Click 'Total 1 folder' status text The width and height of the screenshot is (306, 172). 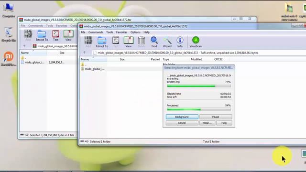pyautogui.click(x=211, y=141)
